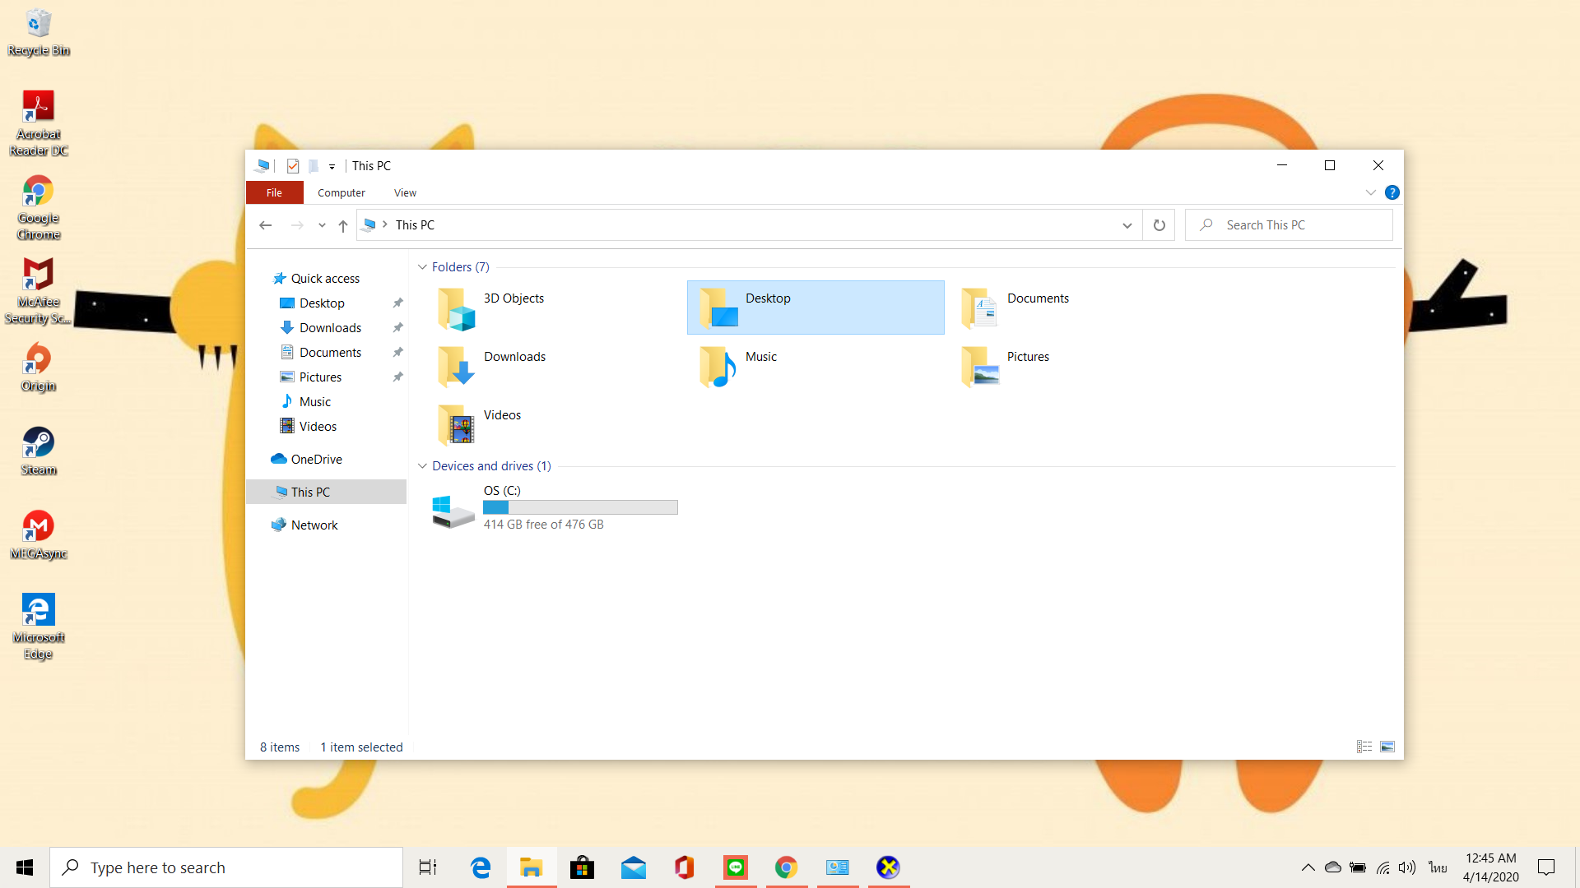Launch Steam from the desktop
This screenshot has height=888, width=1580.
coord(39,451)
